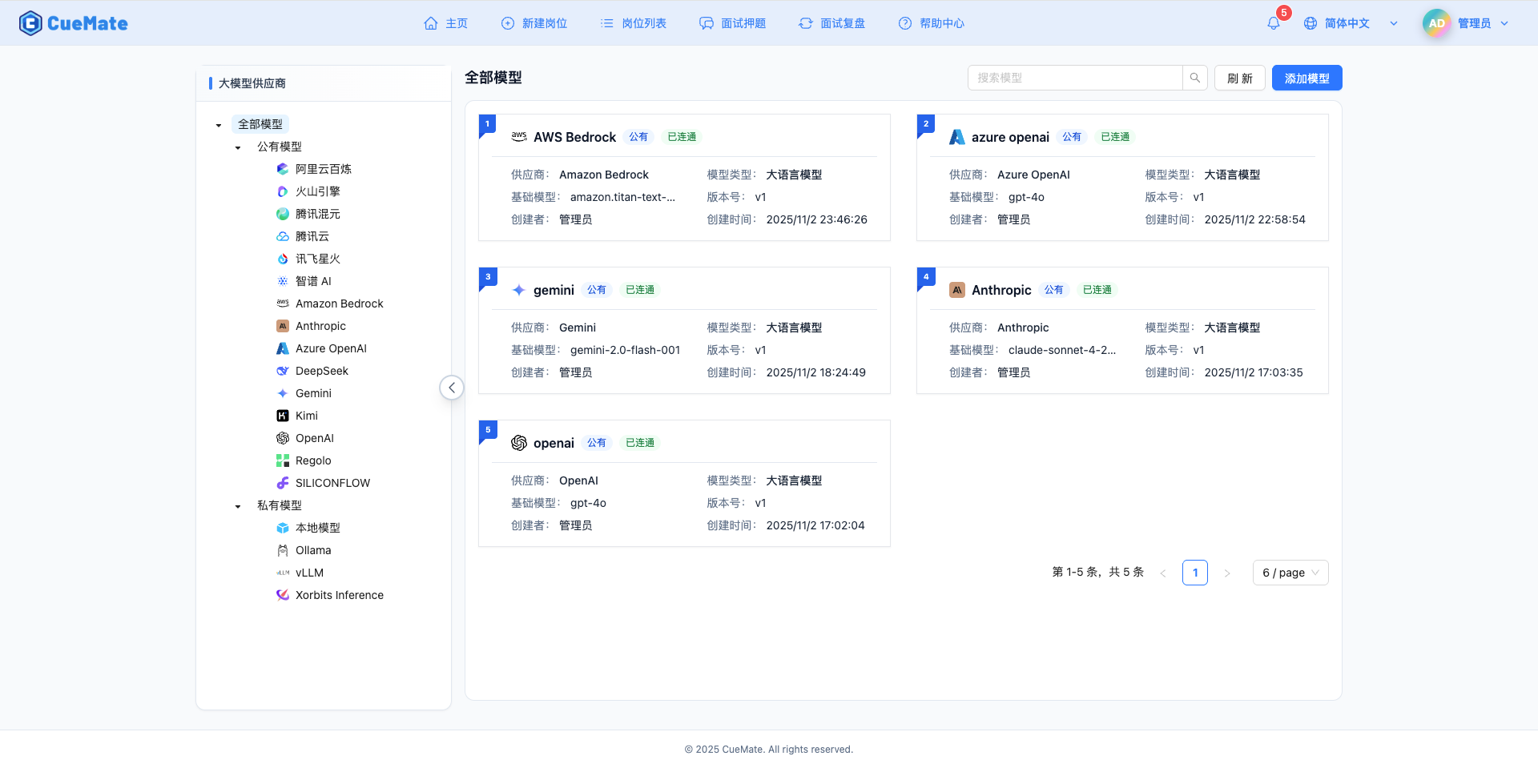
Task: Click the 刷新 button
Action: point(1239,78)
